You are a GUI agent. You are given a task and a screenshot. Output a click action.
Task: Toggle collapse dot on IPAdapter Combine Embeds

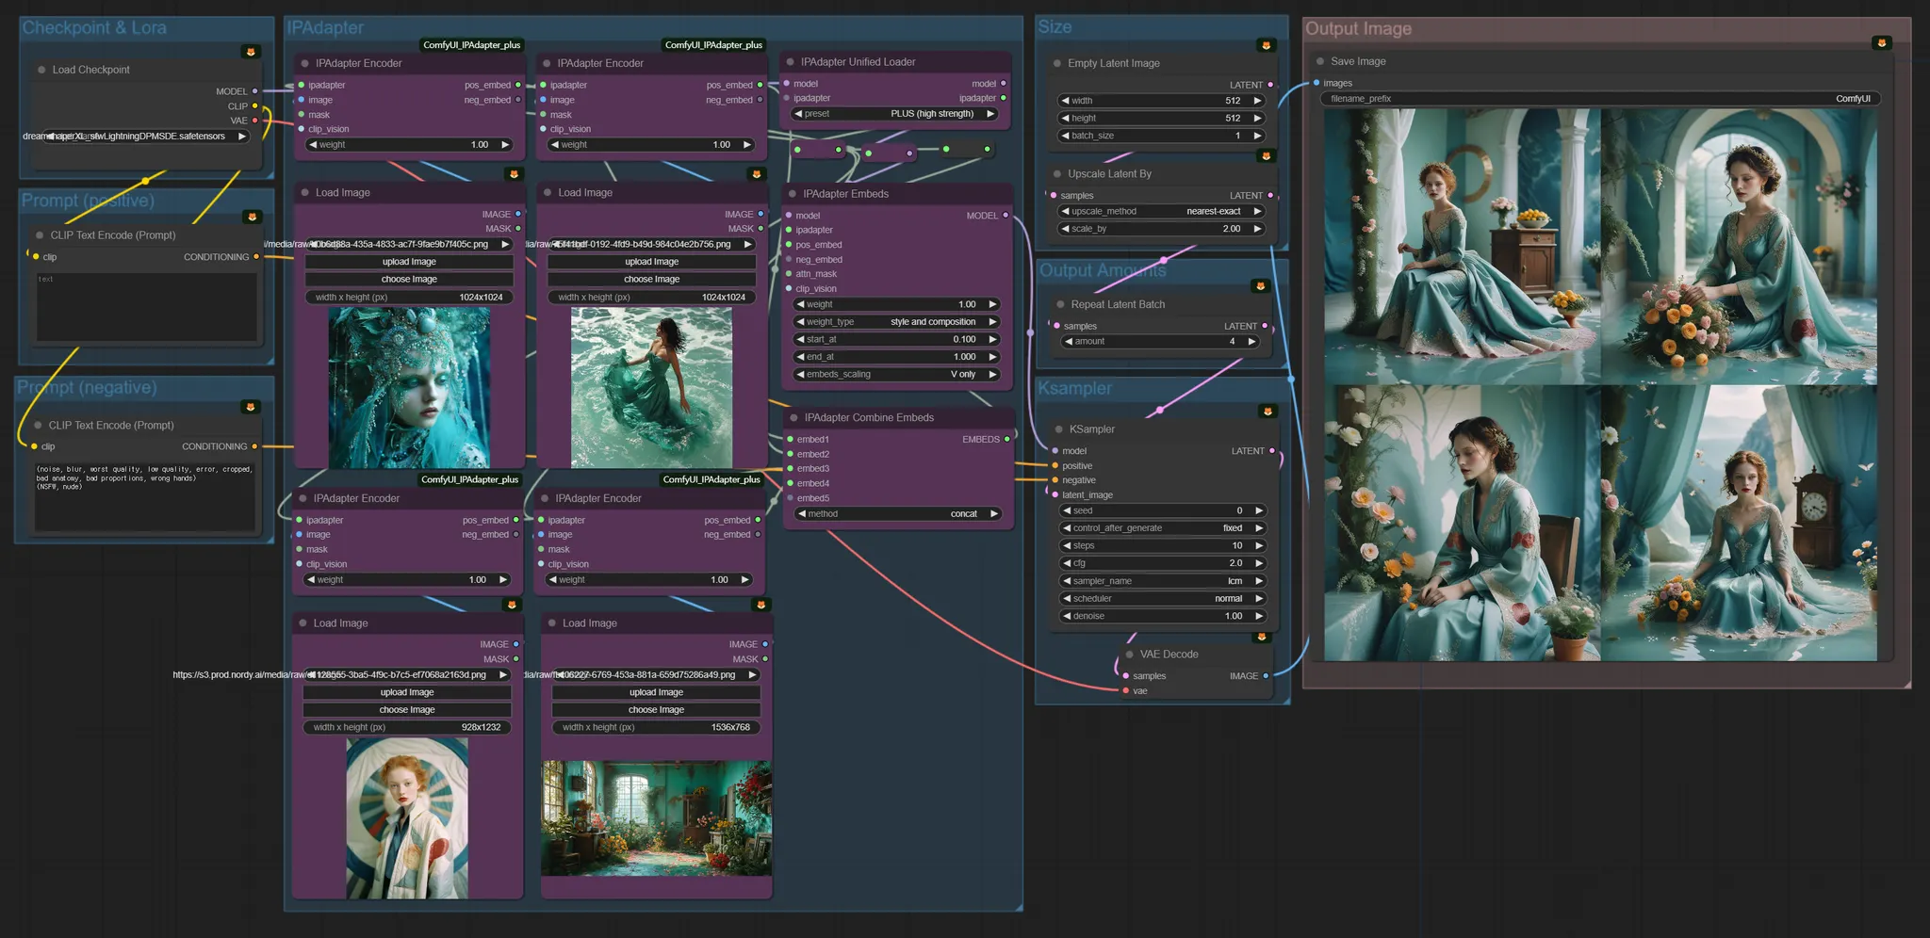(793, 418)
